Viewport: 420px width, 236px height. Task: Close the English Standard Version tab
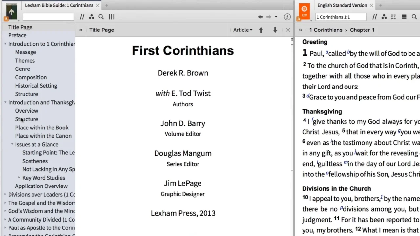click(371, 5)
